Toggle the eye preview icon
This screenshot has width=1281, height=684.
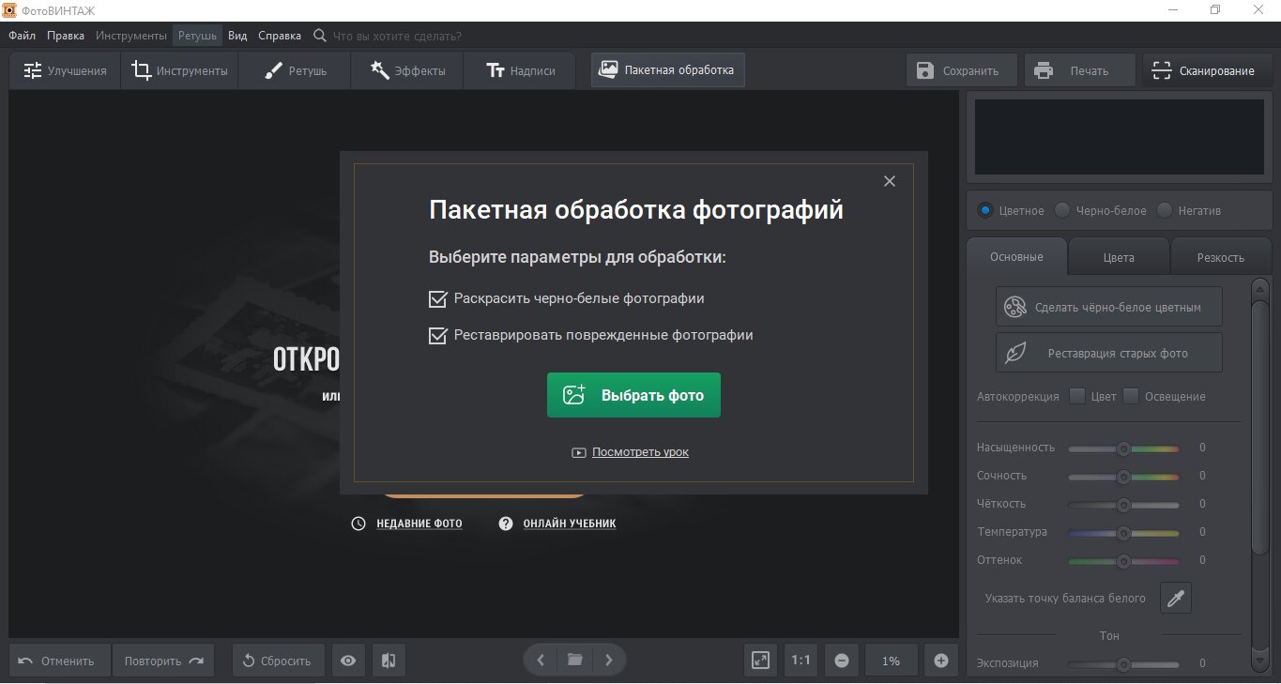click(348, 661)
